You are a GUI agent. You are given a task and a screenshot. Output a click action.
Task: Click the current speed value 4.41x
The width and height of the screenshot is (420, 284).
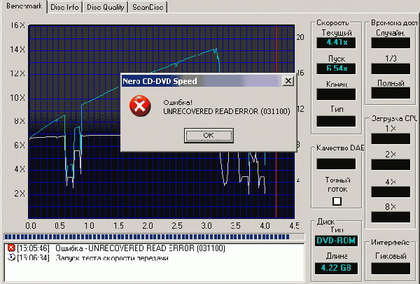click(x=336, y=43)
